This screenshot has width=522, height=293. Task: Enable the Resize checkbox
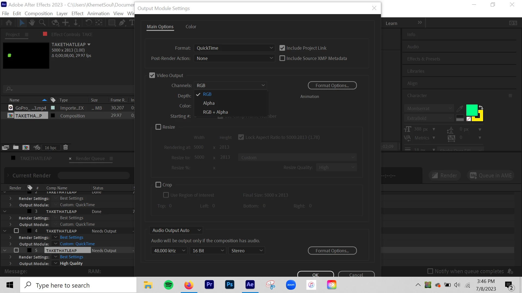(x=158, y=127)
